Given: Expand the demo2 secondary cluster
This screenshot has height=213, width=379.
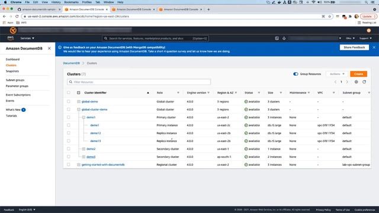Looking at the screenshot, I should pos(83,149).
